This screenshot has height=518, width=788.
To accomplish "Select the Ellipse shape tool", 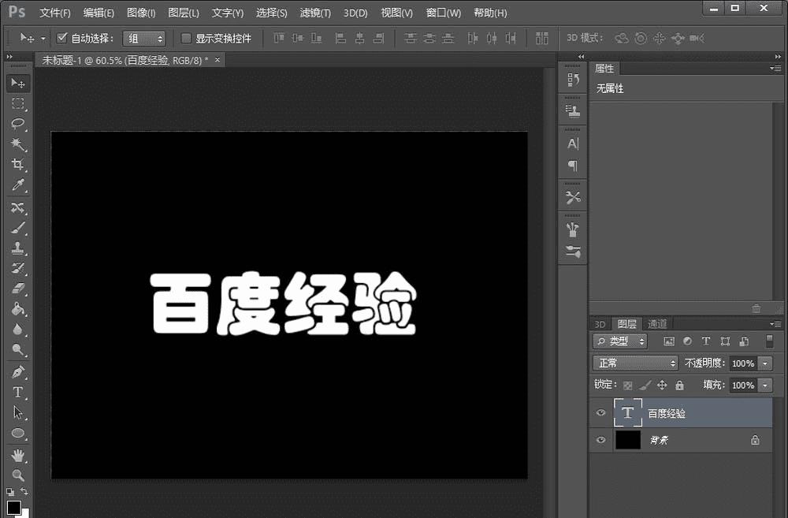I will pos(18,433).
